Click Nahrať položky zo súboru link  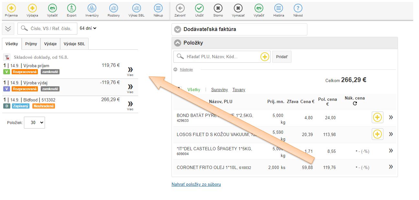coord(196,184)
